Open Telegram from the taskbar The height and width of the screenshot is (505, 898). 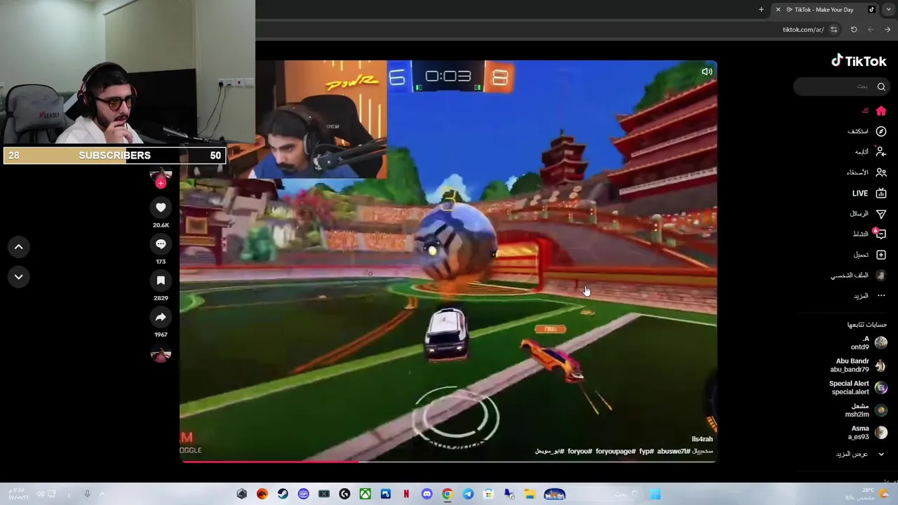point(468,494)
